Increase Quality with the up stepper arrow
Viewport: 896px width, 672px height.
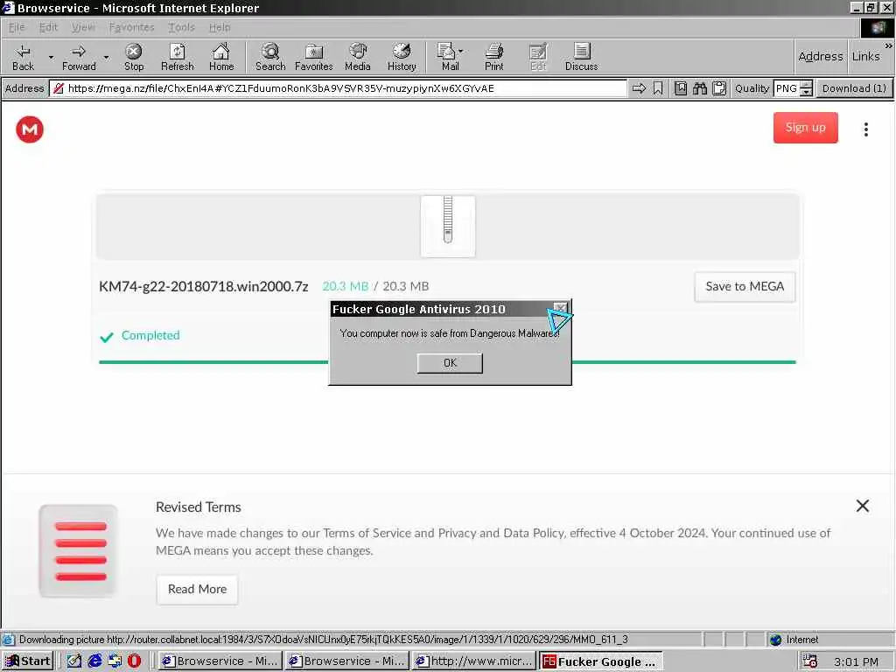click(x=806, y=85)
